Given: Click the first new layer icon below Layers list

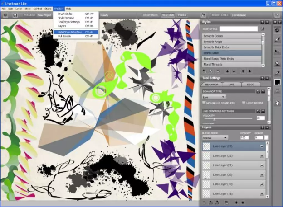Looking at the screenshot, I should click(x=204, y=202).
